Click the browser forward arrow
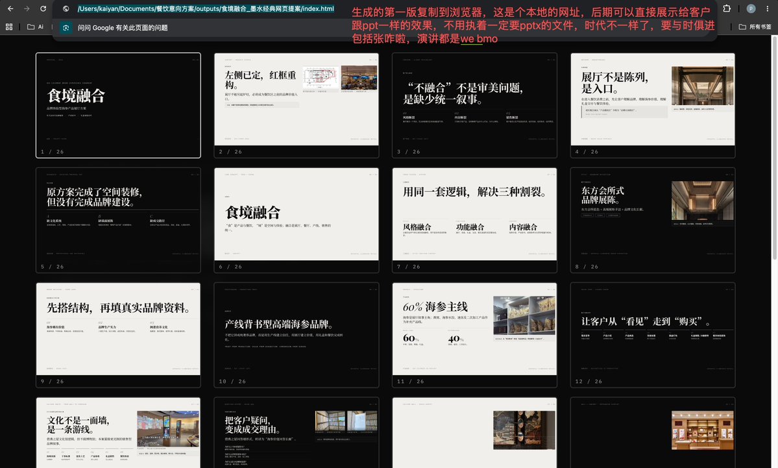 [27, 8]
